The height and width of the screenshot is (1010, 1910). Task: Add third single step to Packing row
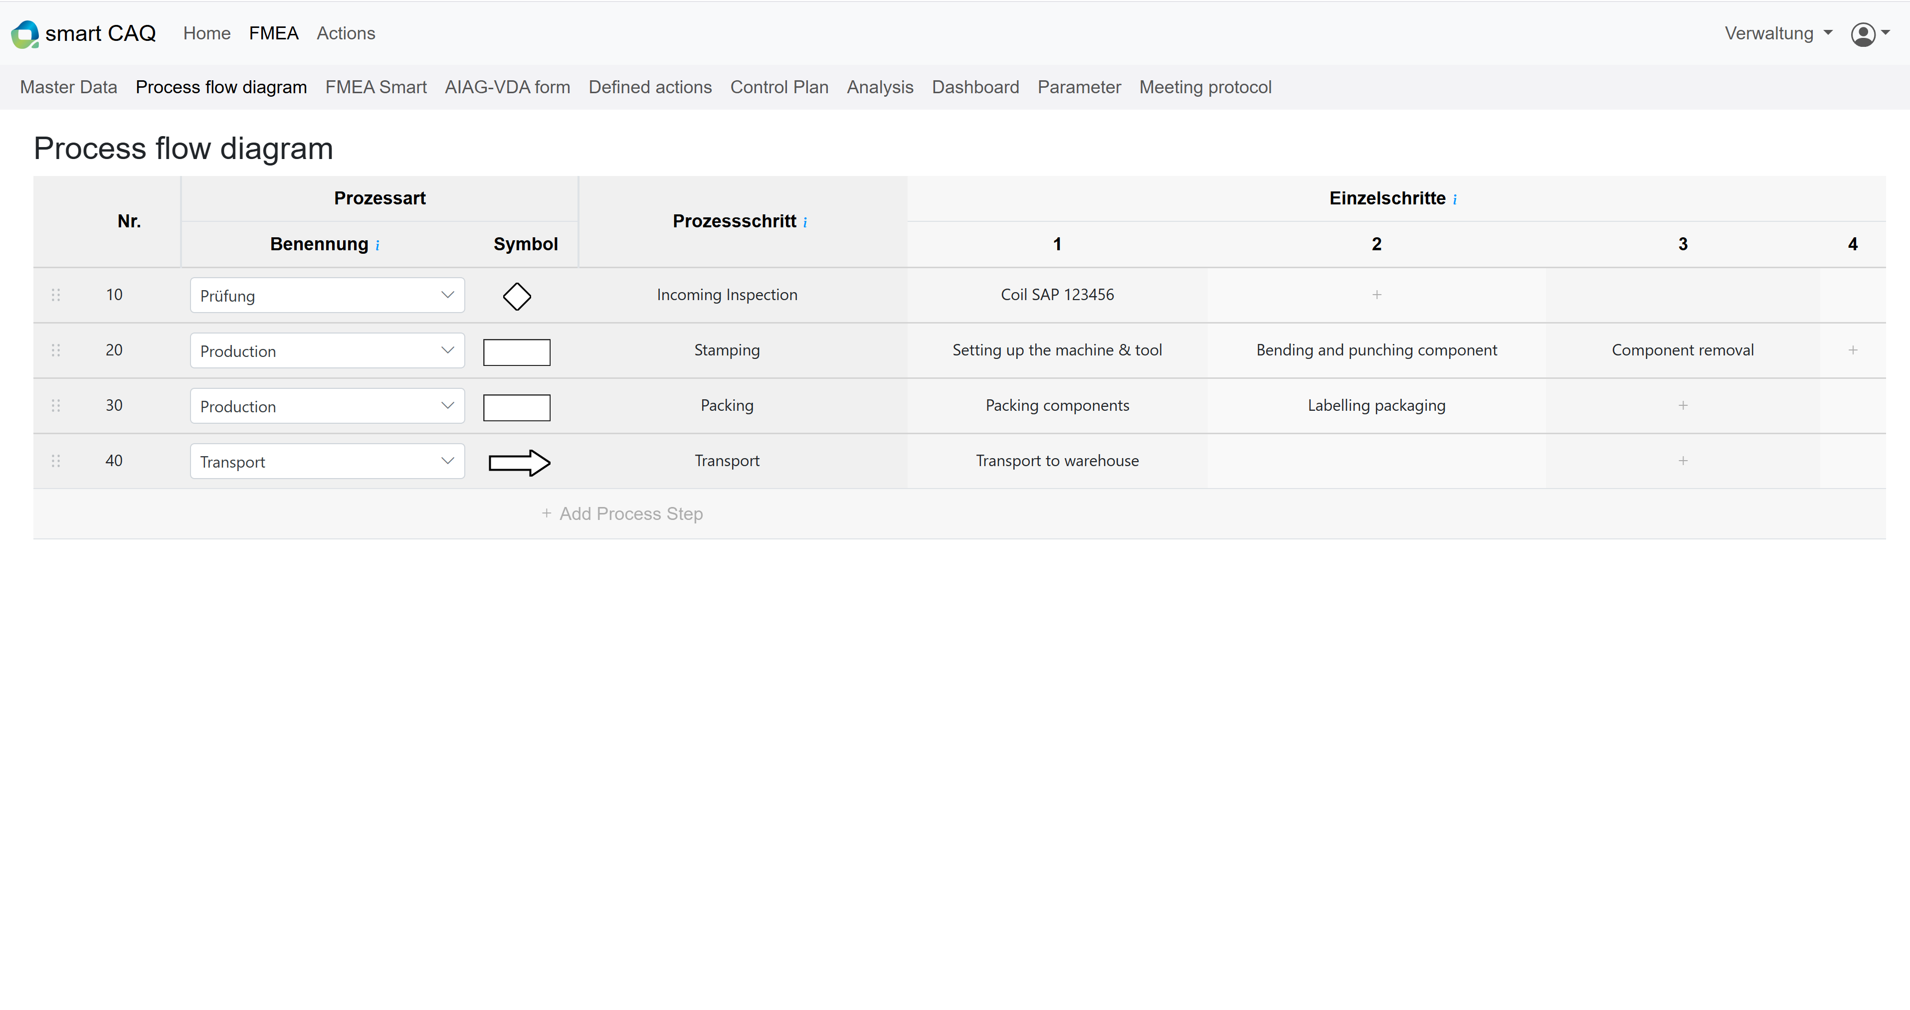pyautogui.click(x=1683, y=405)
